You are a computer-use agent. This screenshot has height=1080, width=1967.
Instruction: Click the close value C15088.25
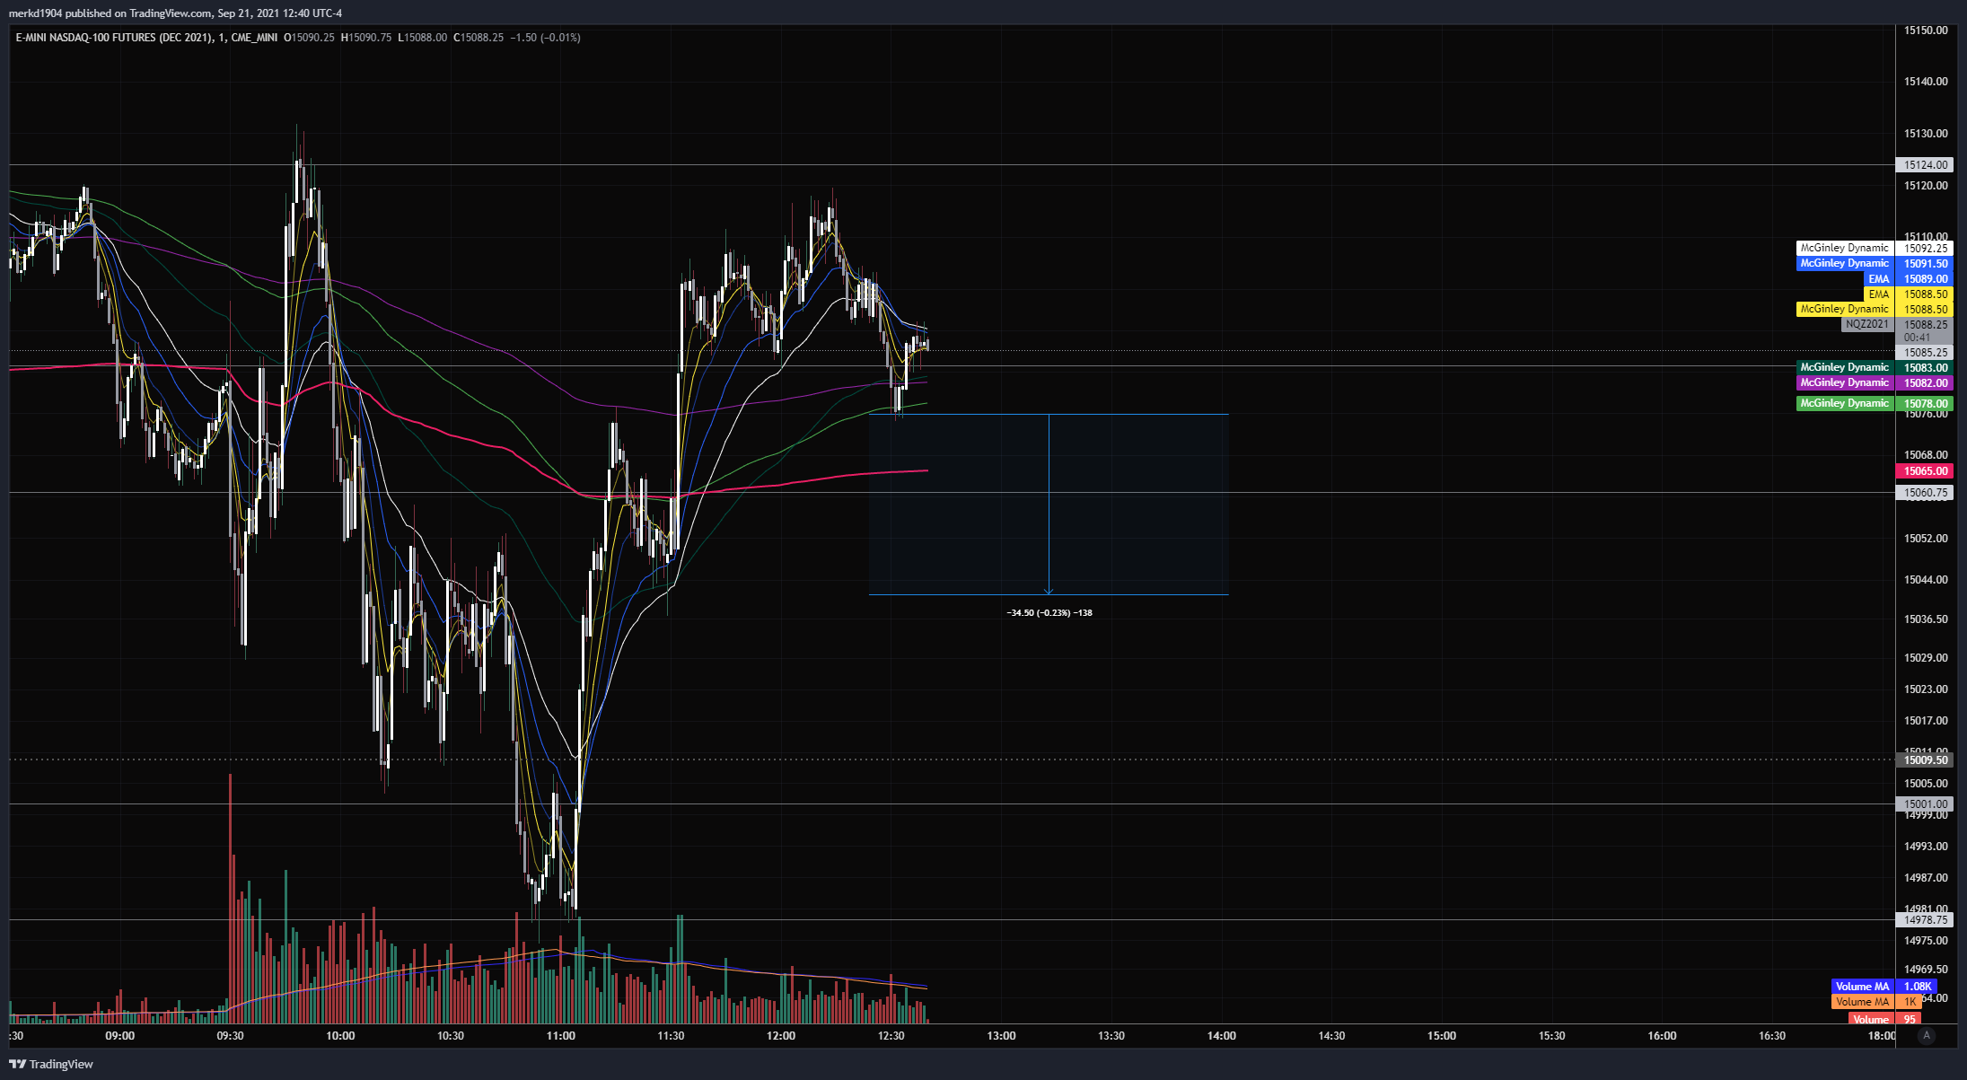[479, 38]
